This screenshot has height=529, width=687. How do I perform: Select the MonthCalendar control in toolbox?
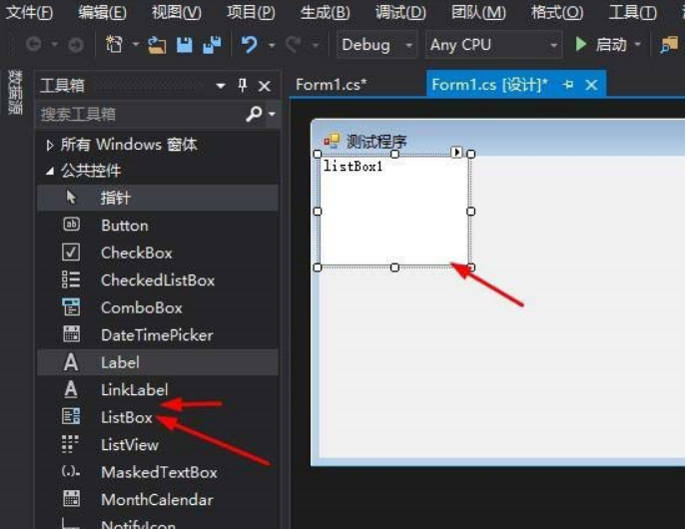[x=158, y=500]
